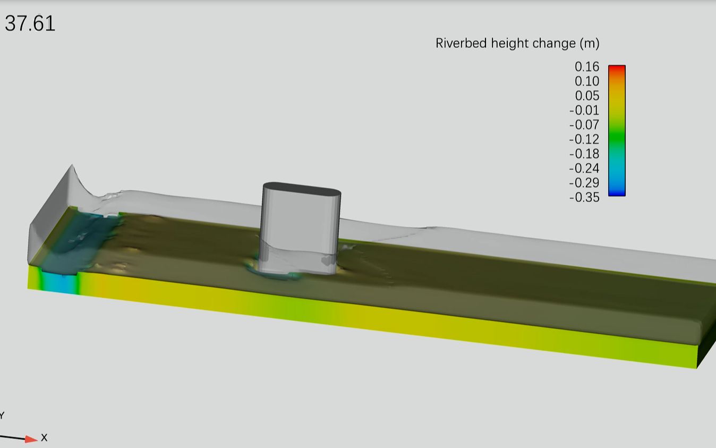Click the blue scour zone near the inlet
This screenshot has height=448, width=716.
(x=80, y=242)
